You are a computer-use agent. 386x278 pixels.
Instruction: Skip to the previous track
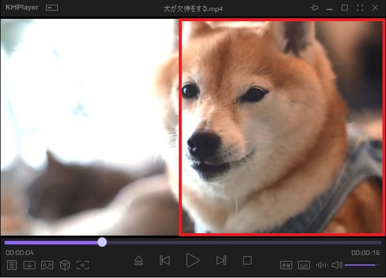[165, 260]
